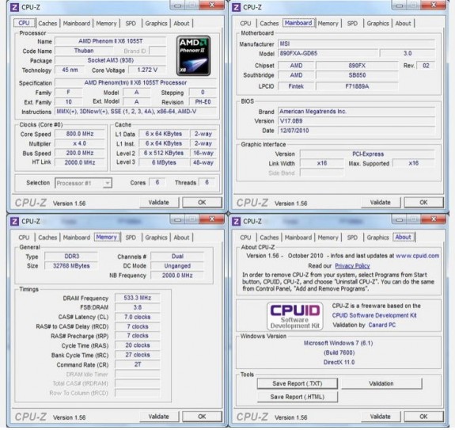Click the Validation button under Tools

pyautogui.click(x=381, y=383)
